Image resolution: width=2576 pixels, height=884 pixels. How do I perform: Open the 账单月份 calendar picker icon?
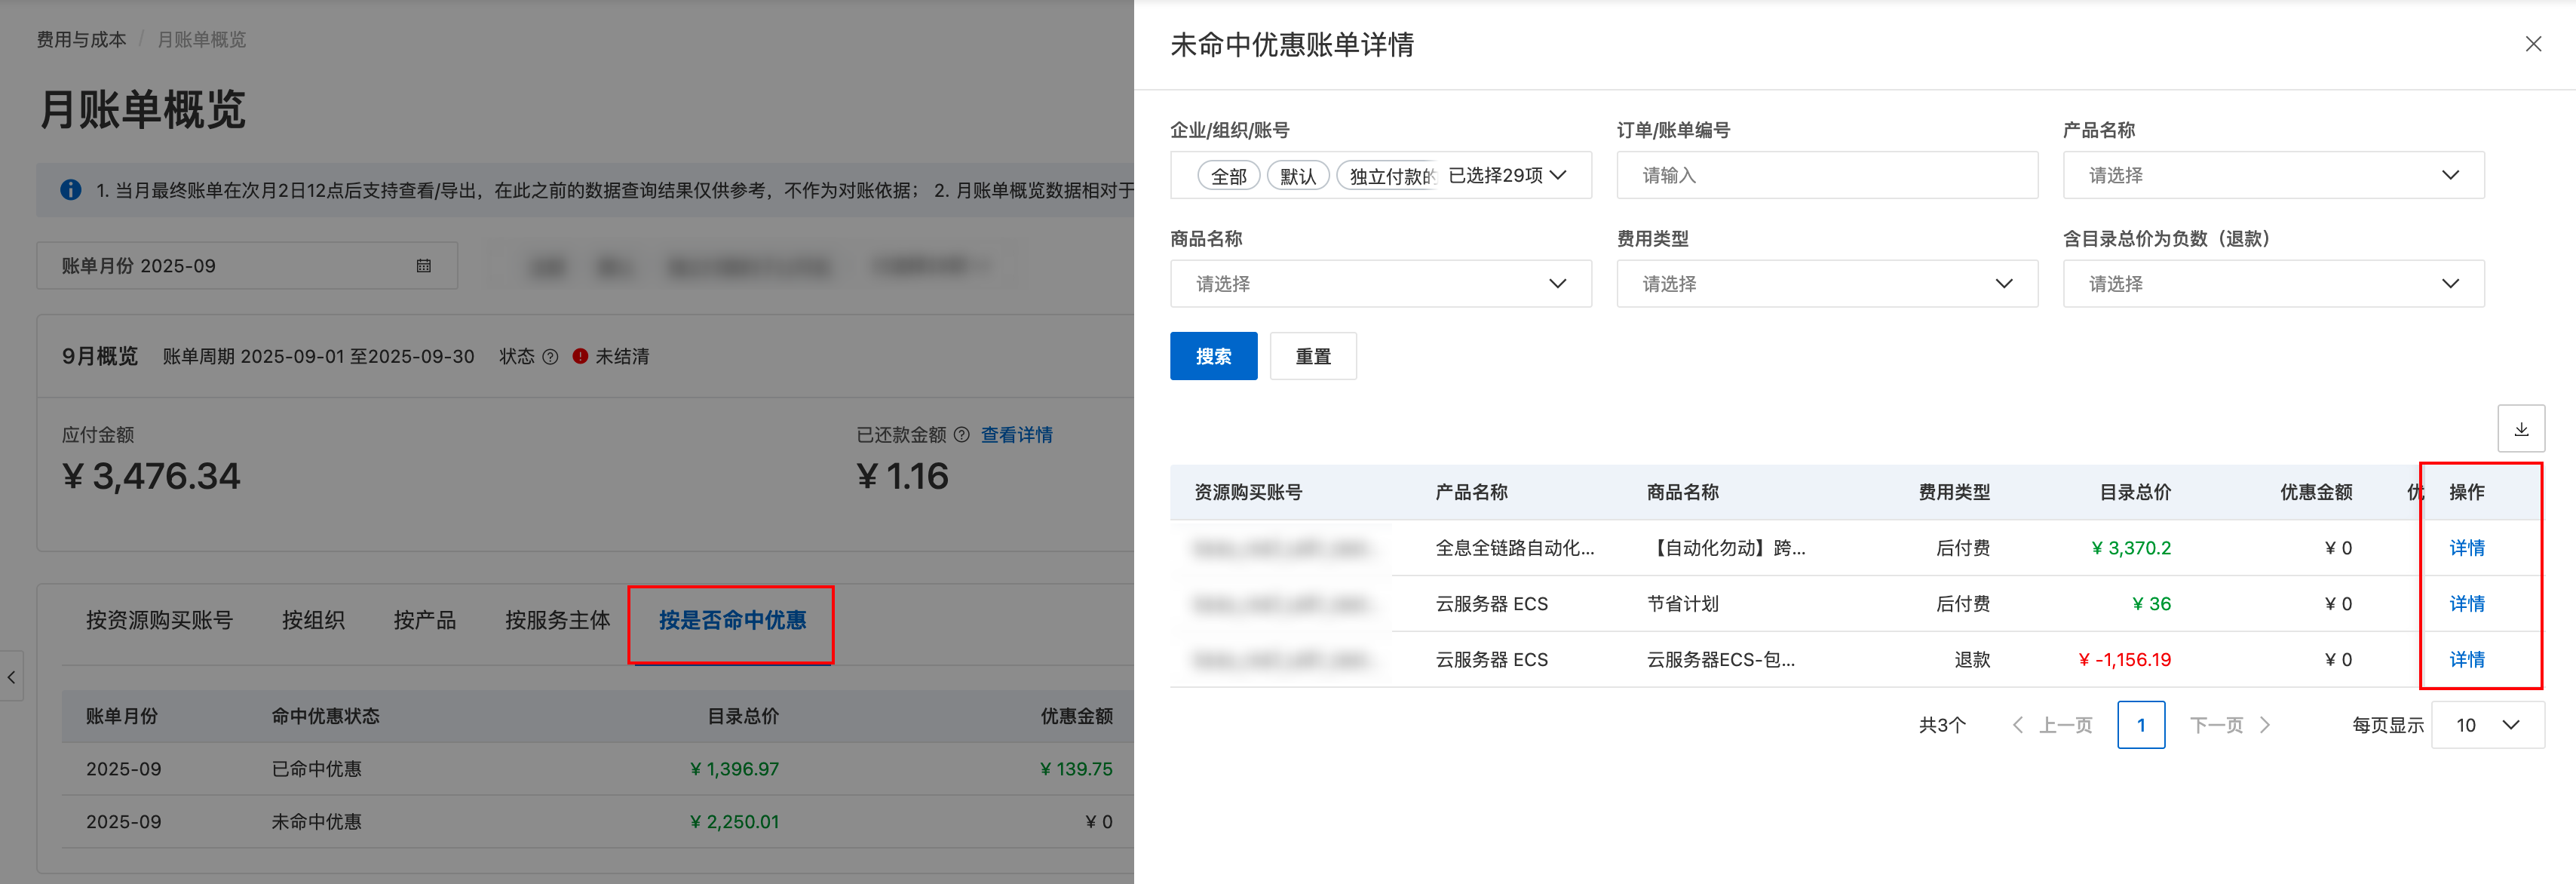(423, 266)
